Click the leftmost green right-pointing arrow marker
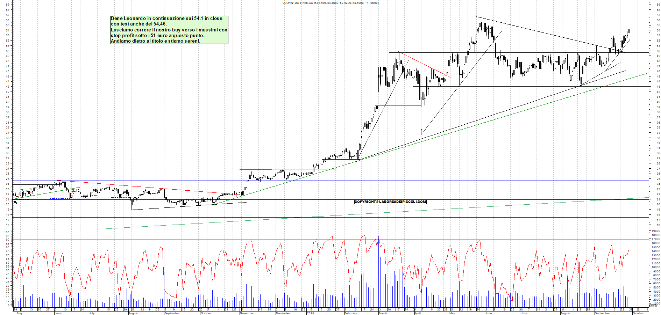The width and height of the screenshot is (661, 315). 22,190
